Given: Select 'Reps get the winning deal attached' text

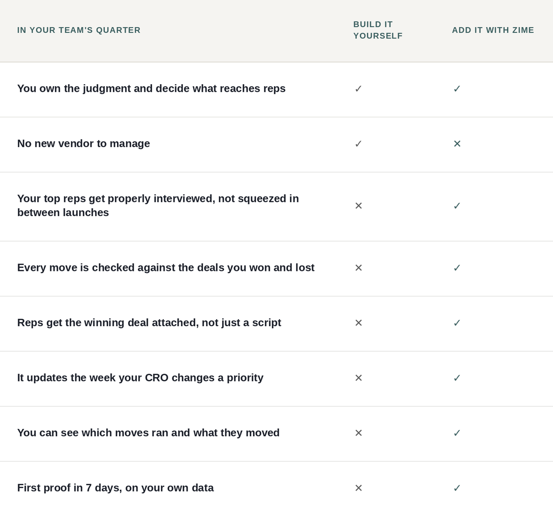Looking at the screenshot, I should [149, 322].
